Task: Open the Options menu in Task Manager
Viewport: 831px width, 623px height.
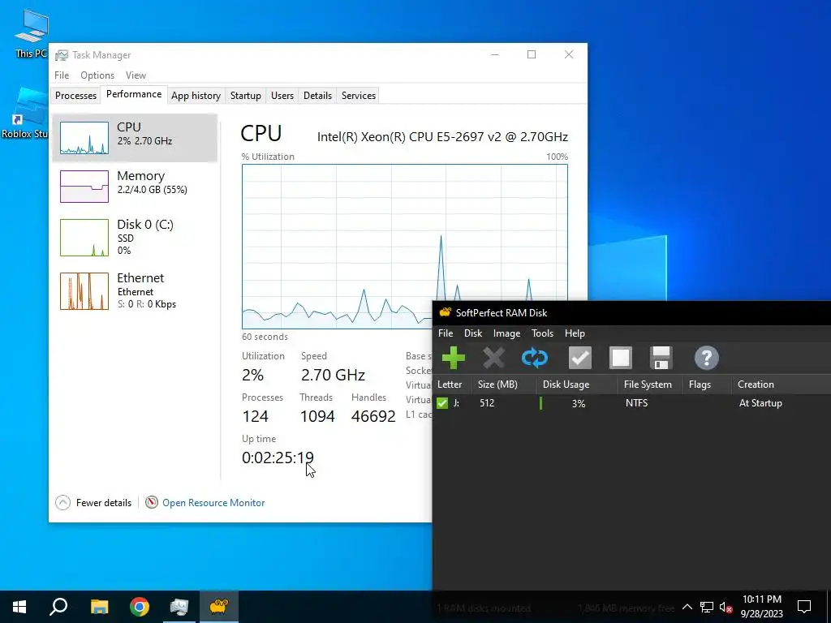Action: pos(97,75)
